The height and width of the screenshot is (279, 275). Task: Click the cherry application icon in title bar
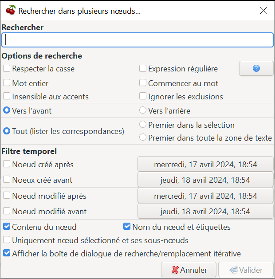11,10
